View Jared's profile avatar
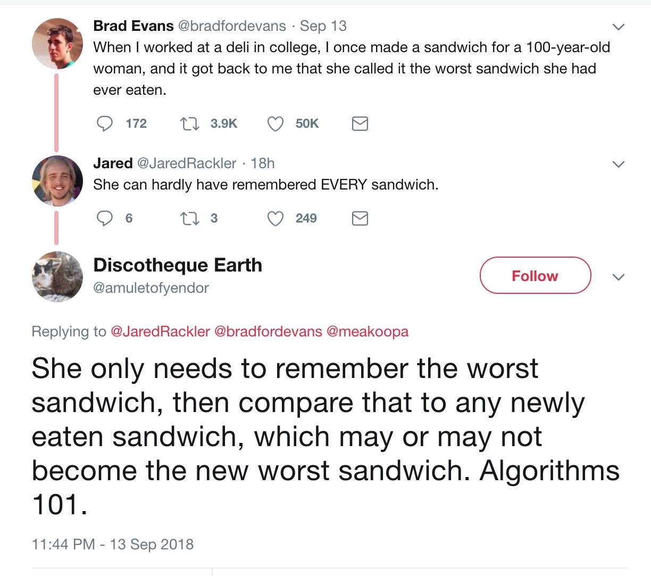This screenshot has width=651, height=576. coord(57,181)
